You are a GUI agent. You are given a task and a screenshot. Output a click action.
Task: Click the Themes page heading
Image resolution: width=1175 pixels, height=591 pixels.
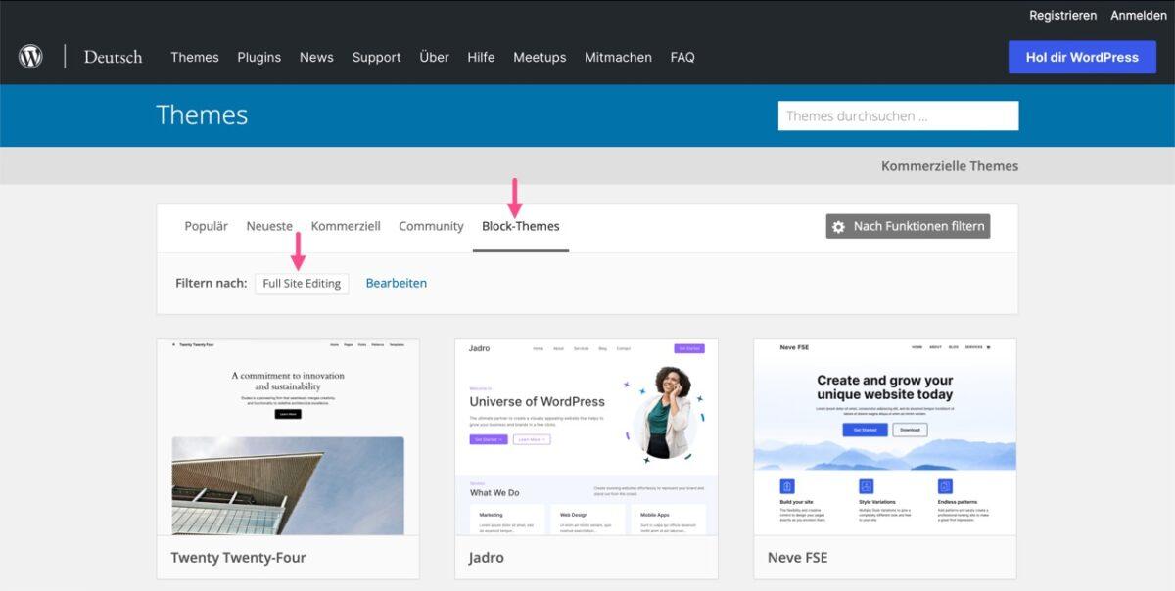click(202, 115)
